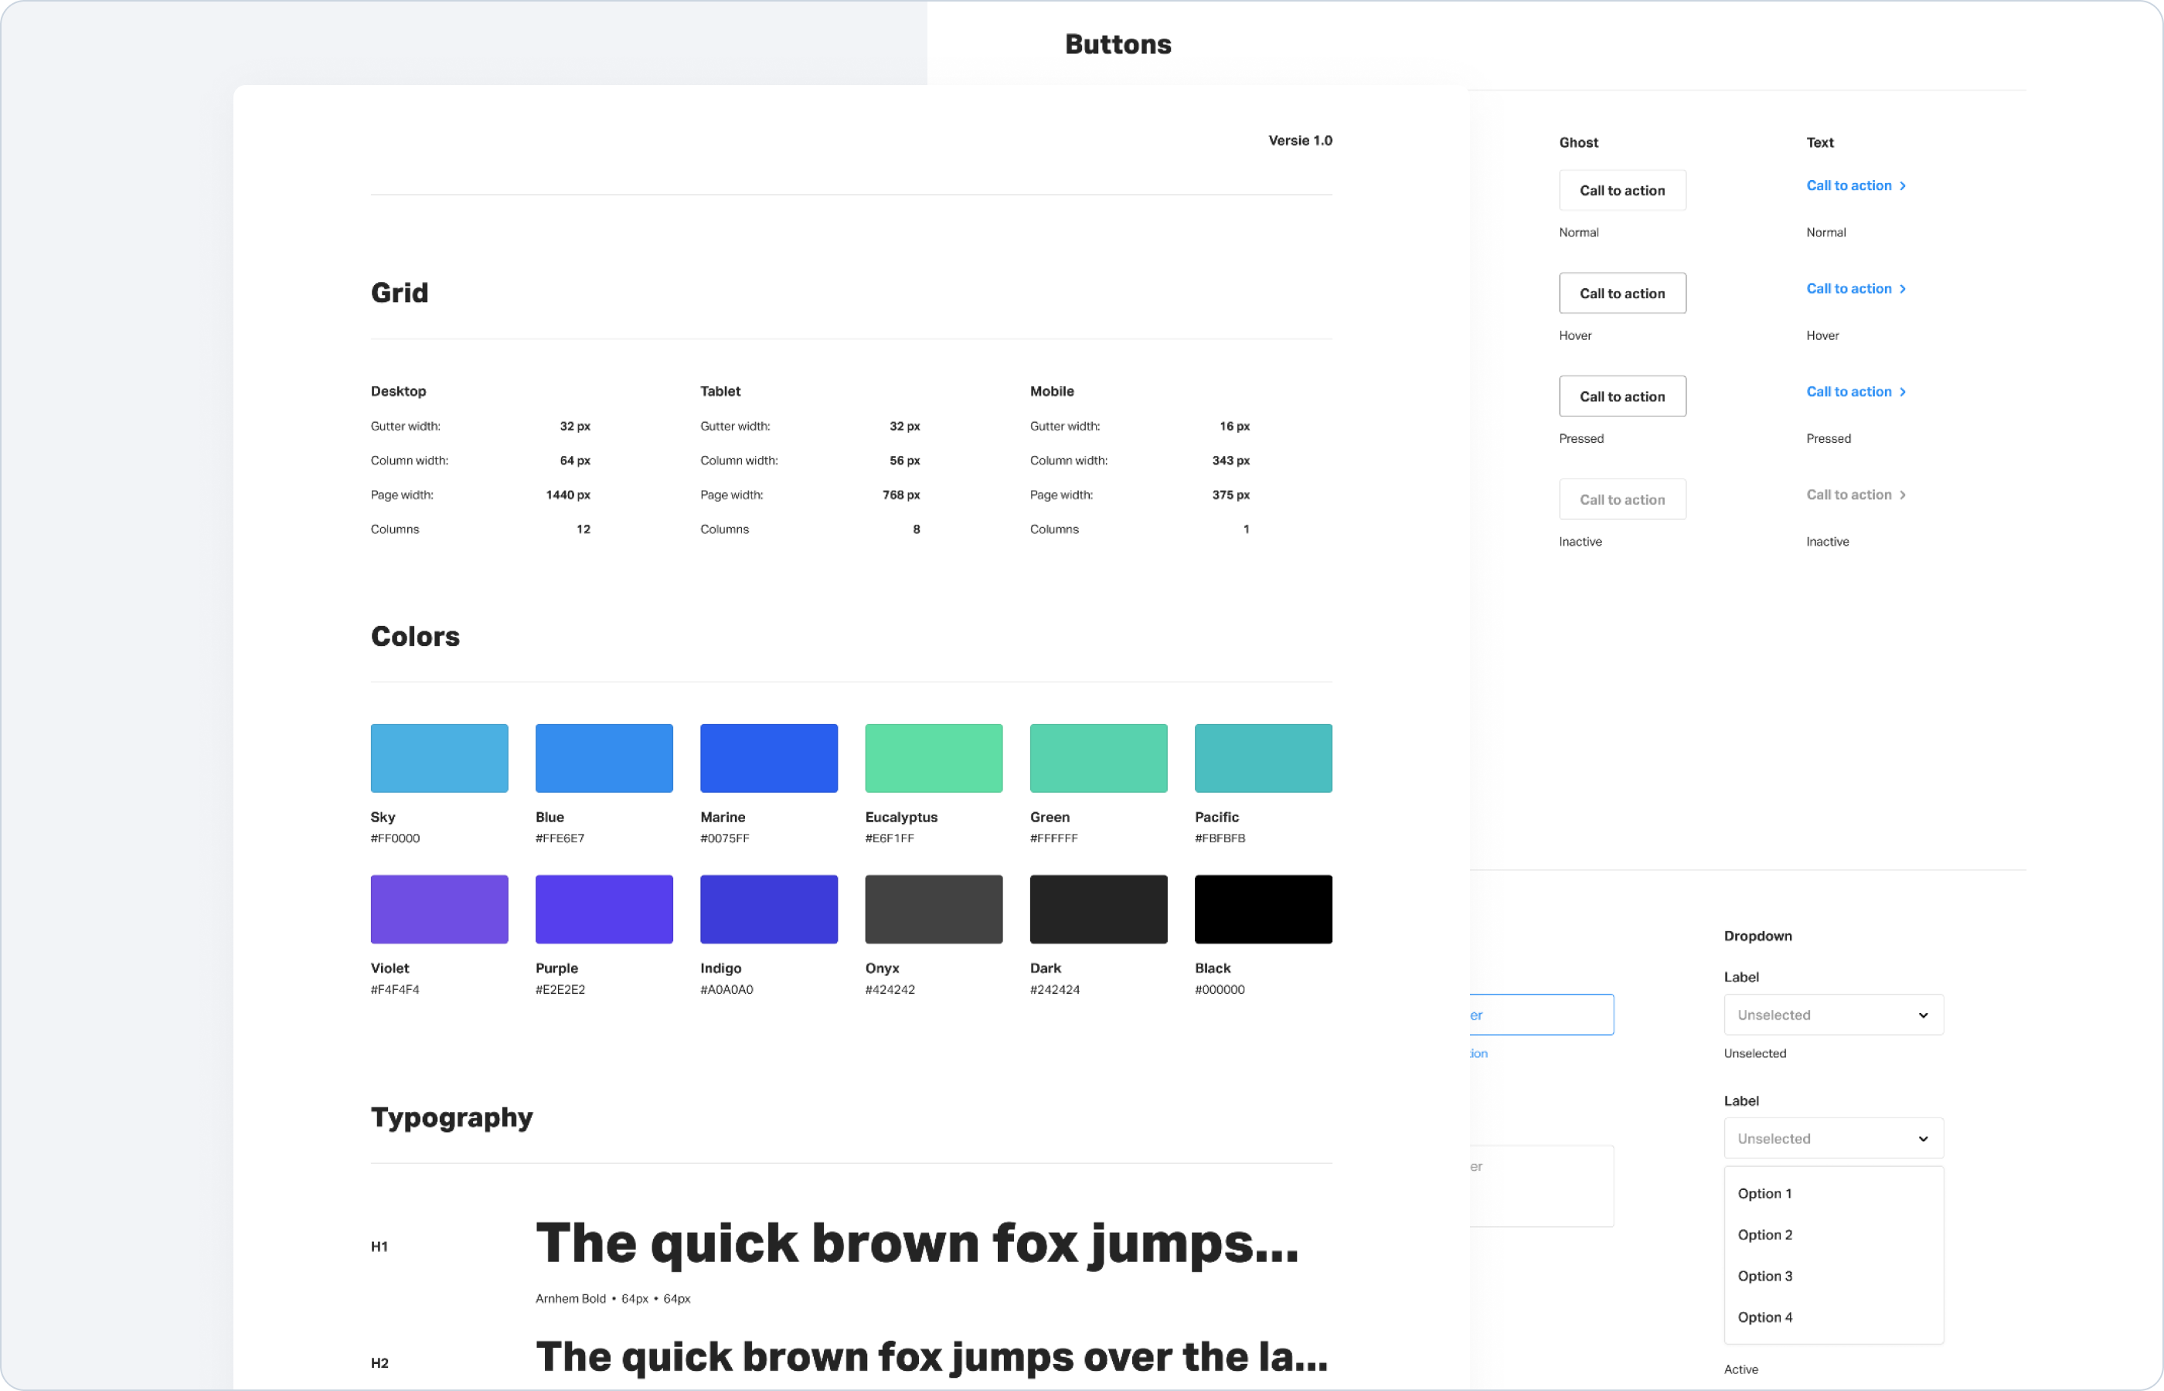Click the '#0075FF' hex code under Marine
The width and height of the screenshot is (2164, 1391).
pyautogui.click(x=724, y=839)
